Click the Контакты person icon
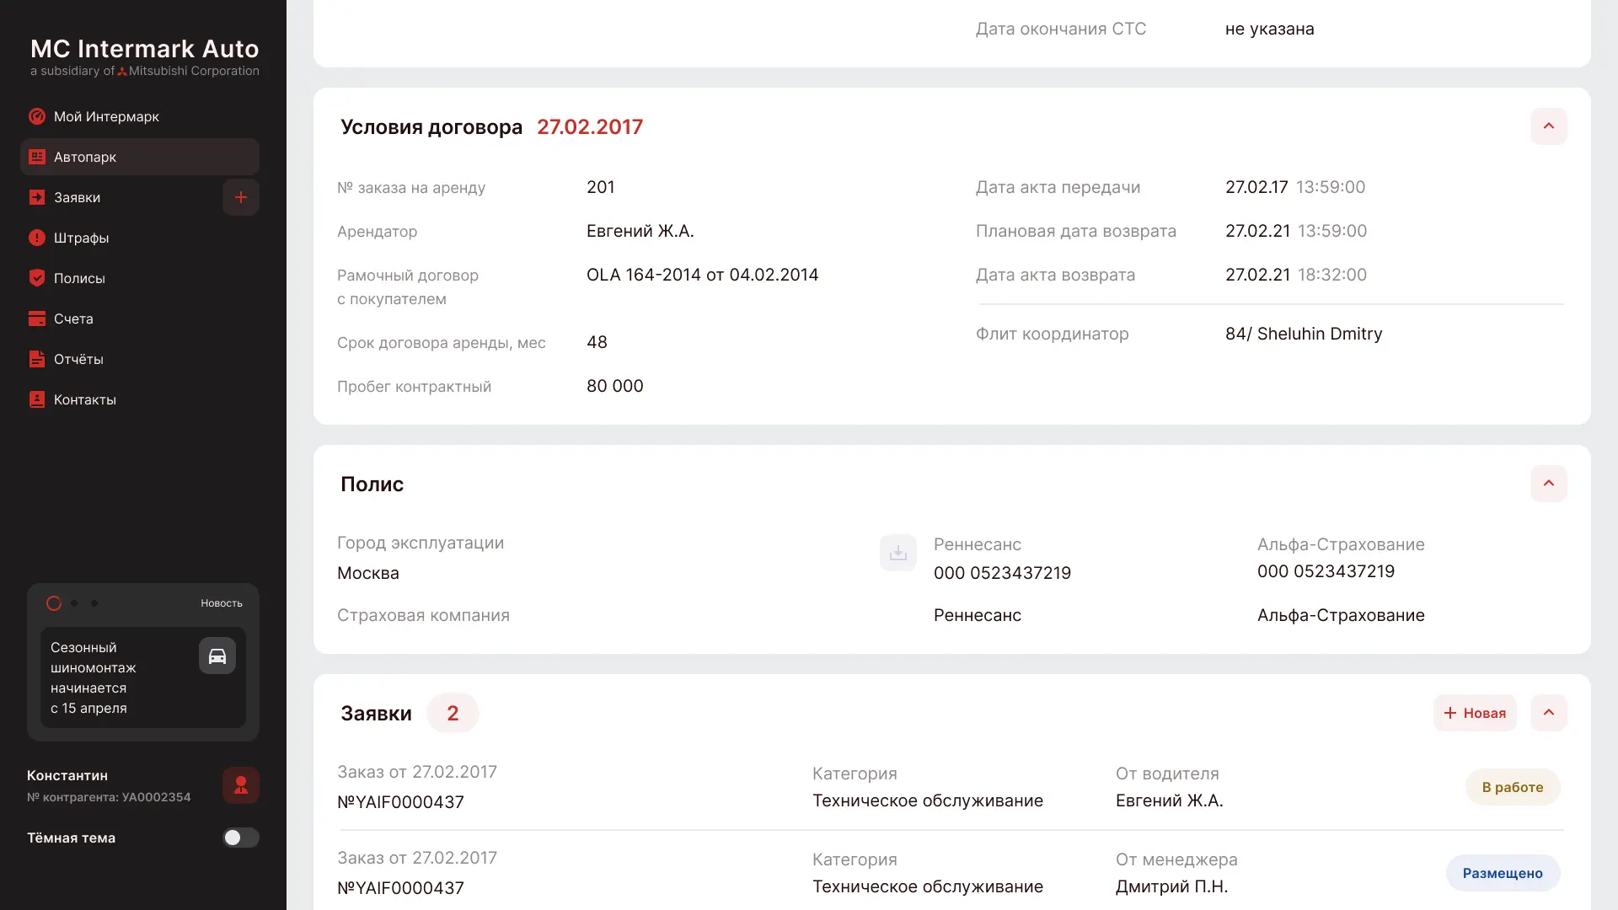 37,399
